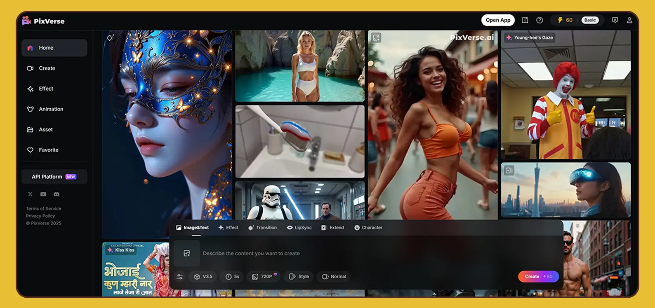The height and width of the screenshot is (308, 655).
Task: Switch to the LipSync tab
Action: pos(299,228)
